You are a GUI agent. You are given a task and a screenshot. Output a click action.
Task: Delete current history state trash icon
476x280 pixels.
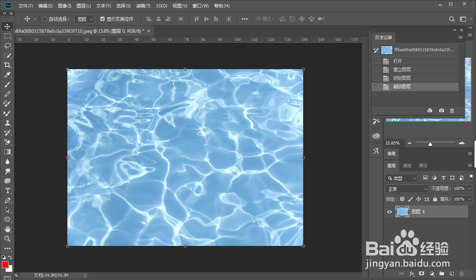[x=452, y=111]
